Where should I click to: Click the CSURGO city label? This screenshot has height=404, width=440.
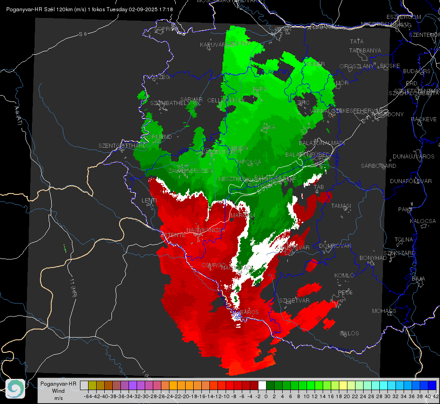click(213, 265)
